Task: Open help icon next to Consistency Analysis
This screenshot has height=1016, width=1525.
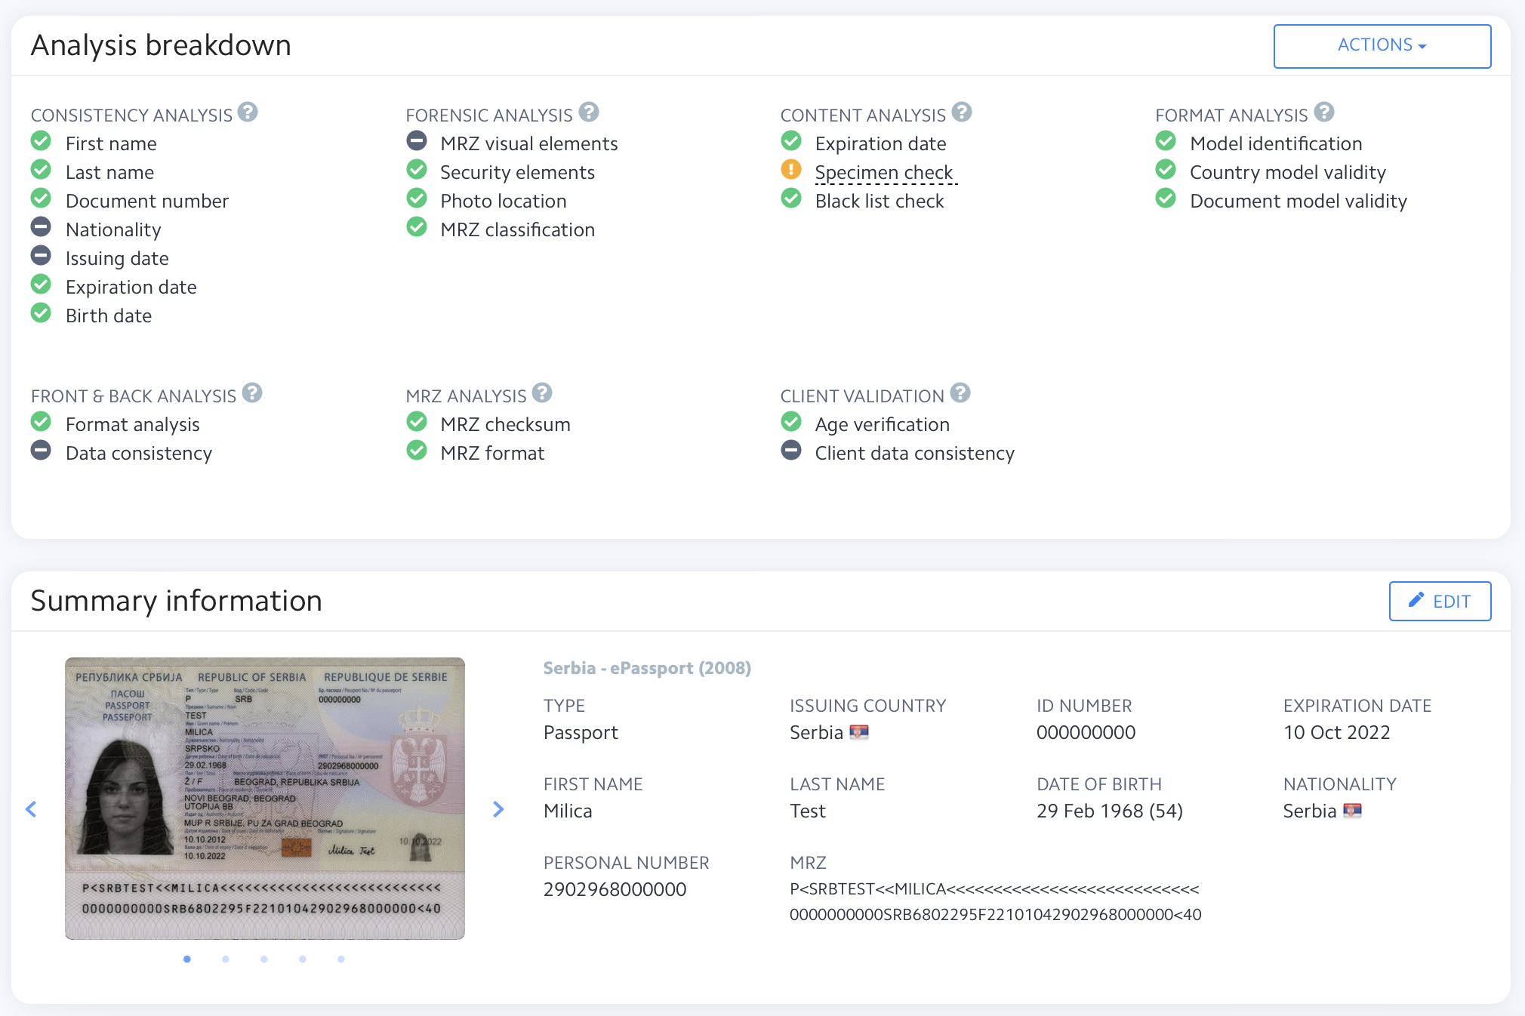Action: coord(248,112)
